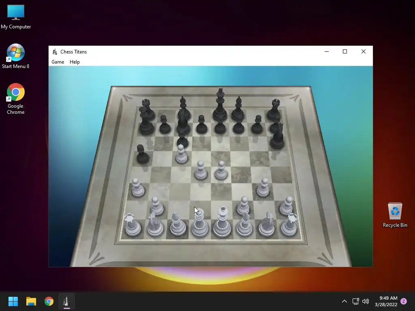Open the Windows Start button
The image size is (415, 311).
click(13, 301)
